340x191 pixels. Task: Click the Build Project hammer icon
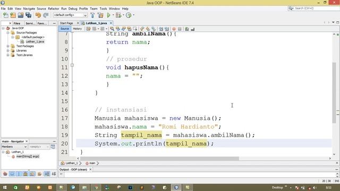point(92,15)
